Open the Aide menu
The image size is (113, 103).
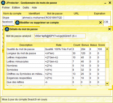click(x=34, y=8)
